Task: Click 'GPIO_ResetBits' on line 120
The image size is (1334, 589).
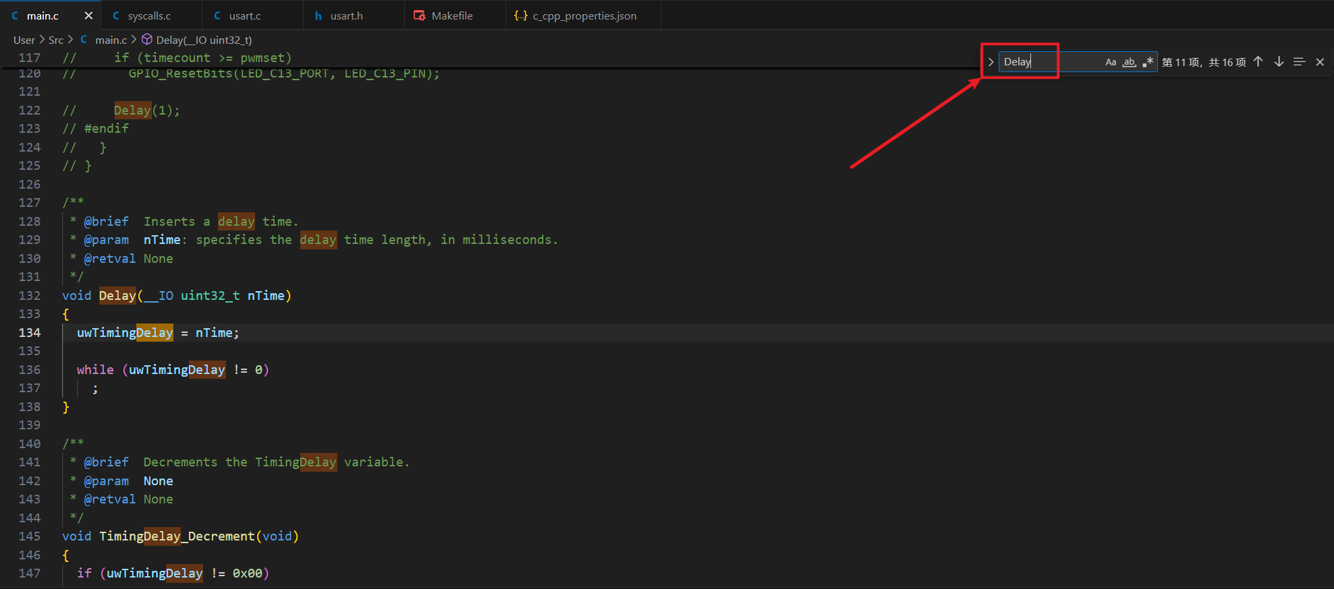Action: [180, 73]
